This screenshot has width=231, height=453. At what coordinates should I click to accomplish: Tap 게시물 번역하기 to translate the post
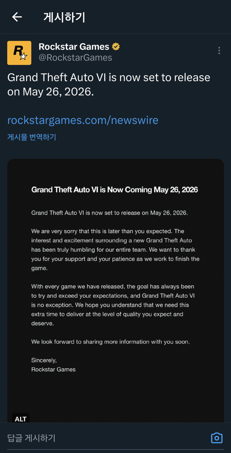point(32,137)
